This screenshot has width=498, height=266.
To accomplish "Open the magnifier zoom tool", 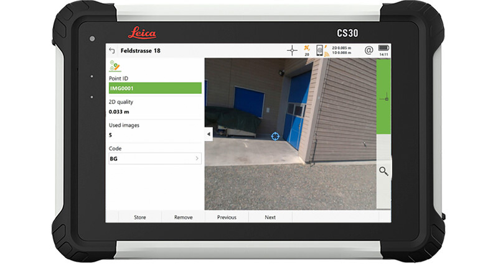I will [383, 170].
